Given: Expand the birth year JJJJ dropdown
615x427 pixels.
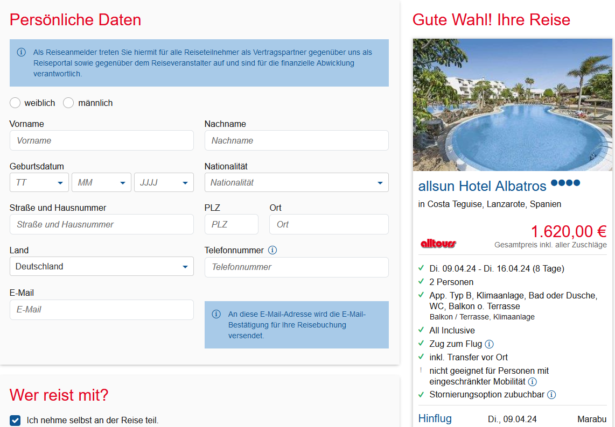Looking at the screenshot, I should click(164, 182).
